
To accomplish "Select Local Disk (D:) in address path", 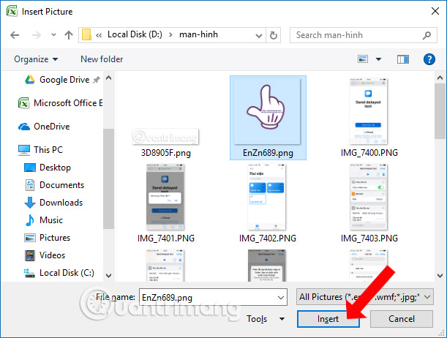I will pos(135,34).
